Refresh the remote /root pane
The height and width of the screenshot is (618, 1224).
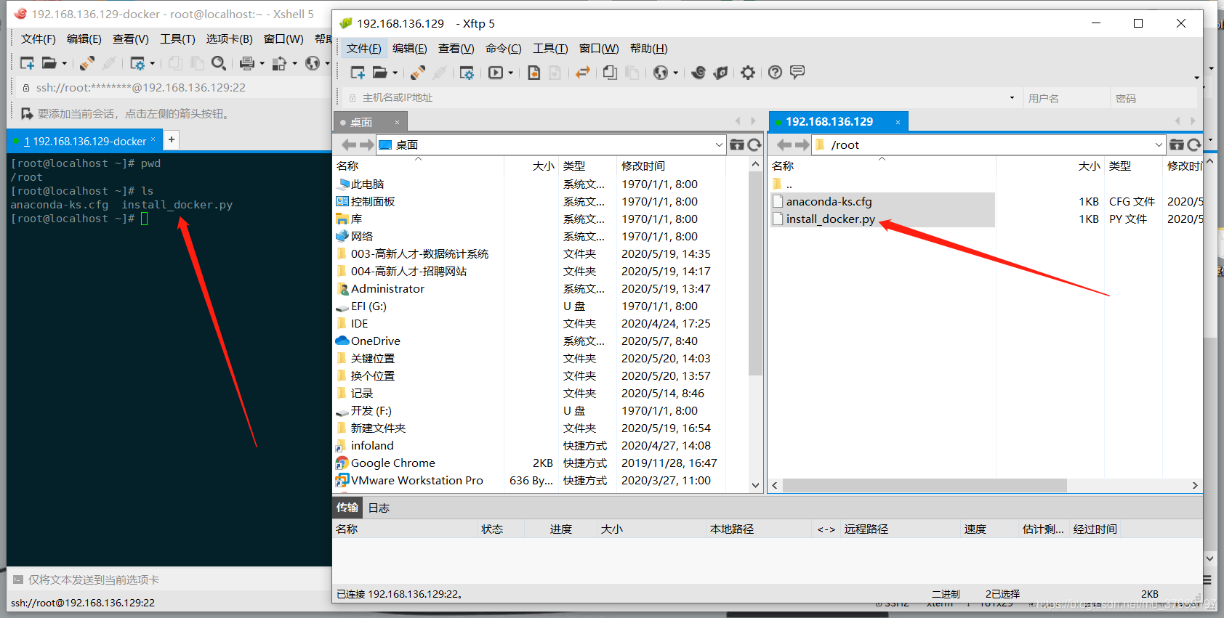(1193, 145)
